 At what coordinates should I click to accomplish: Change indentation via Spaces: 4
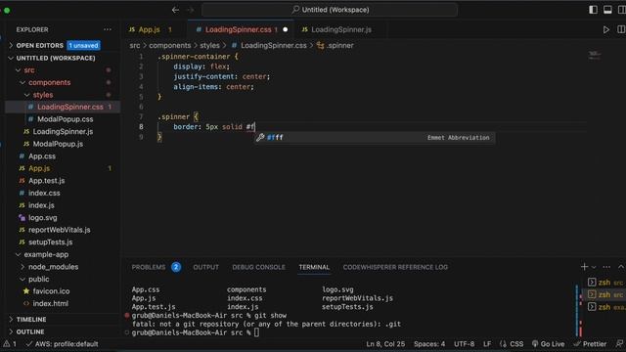click(429, 344)
